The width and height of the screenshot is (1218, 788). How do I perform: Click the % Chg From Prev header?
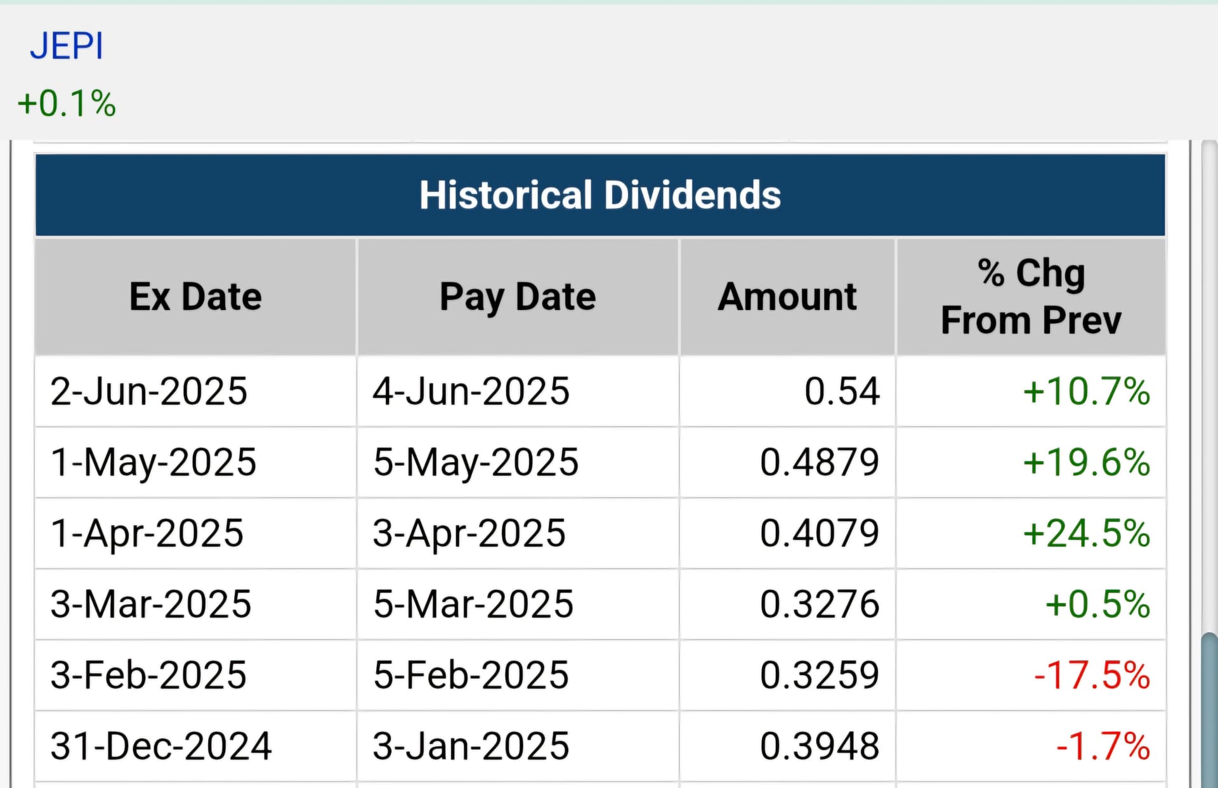pyautogui.click(x=1031, y=297)
